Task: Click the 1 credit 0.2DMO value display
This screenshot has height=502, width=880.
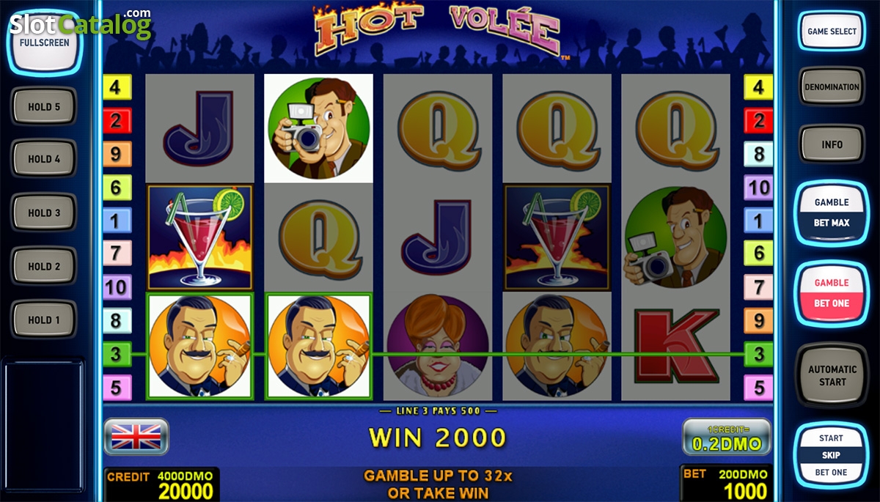Action: tap(726, 437)
